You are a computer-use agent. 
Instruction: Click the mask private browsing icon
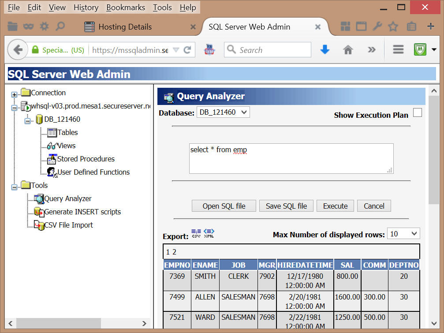pos(28,26)
